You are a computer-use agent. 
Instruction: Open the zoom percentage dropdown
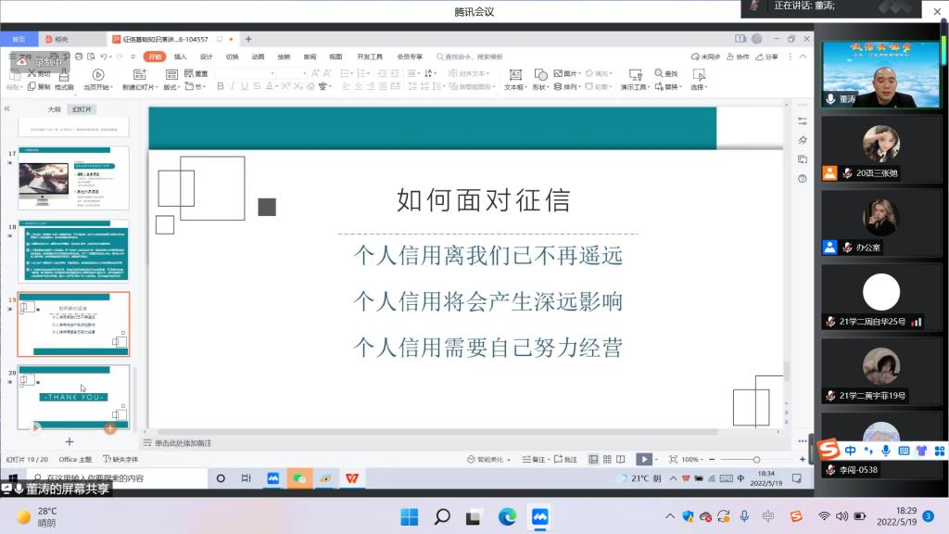692,460
